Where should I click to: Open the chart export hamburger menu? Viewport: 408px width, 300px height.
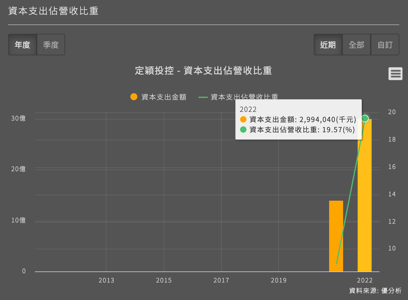click(395, 74)
